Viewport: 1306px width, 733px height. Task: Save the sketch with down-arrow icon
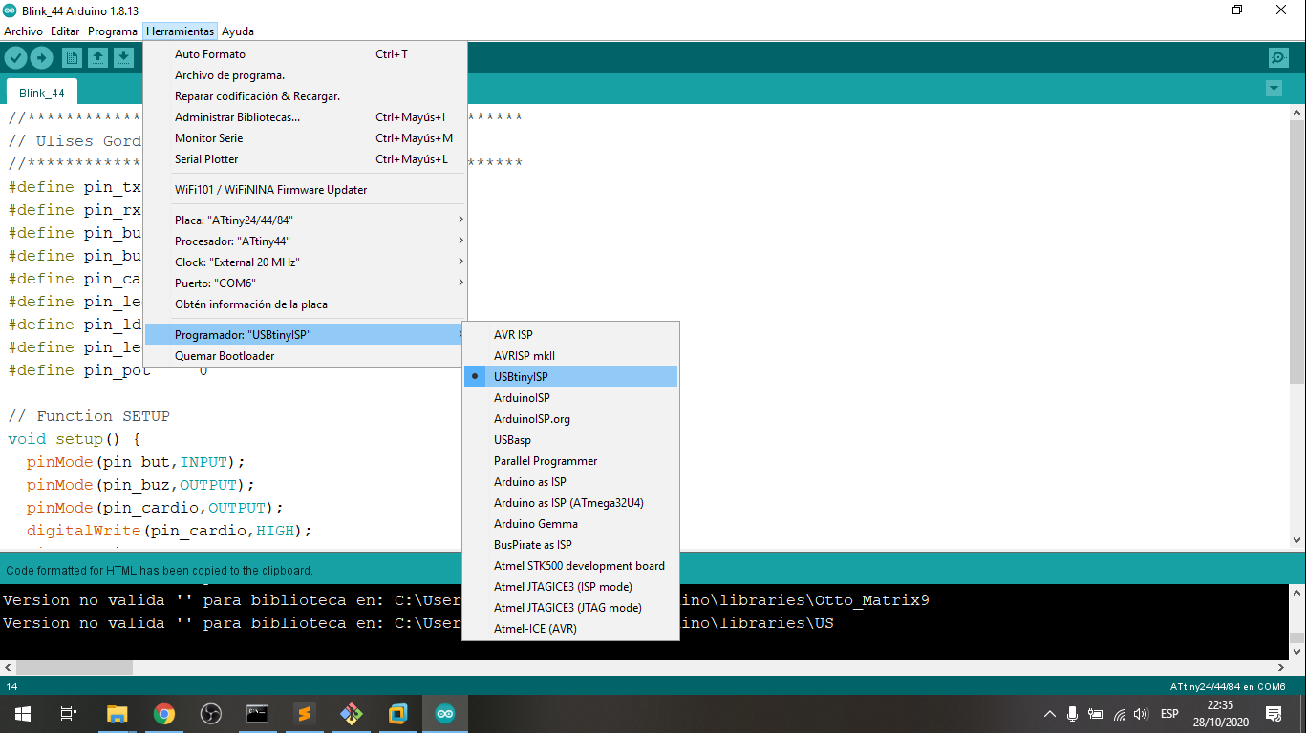point(123,58)
